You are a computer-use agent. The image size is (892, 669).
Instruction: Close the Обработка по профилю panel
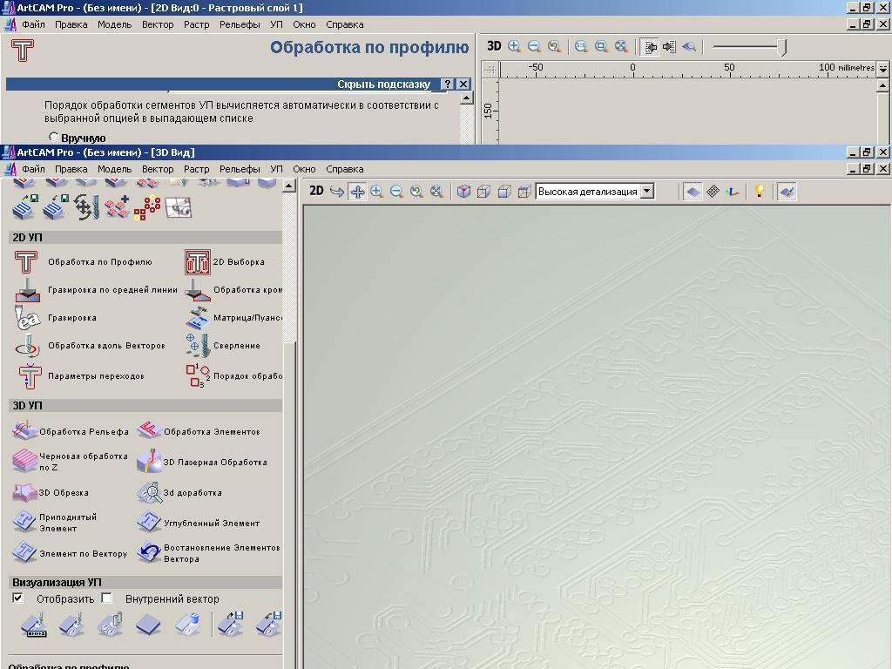(x=463, y=84)
